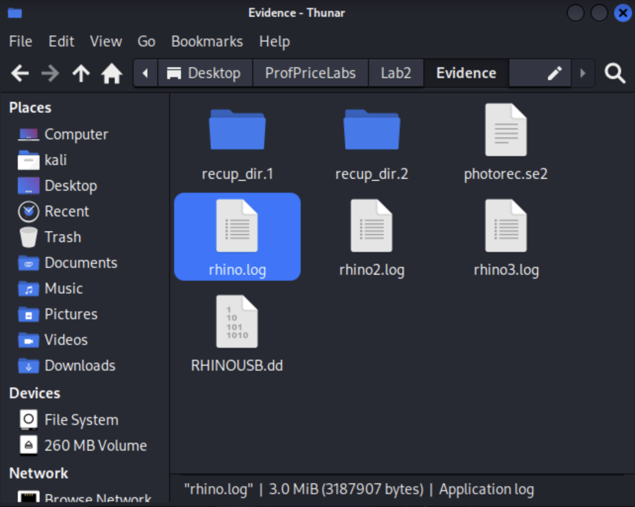The width and height of the screenshot is (635, 507).
Task: Go back with the left arrow button
Action: tap(20, 74)
